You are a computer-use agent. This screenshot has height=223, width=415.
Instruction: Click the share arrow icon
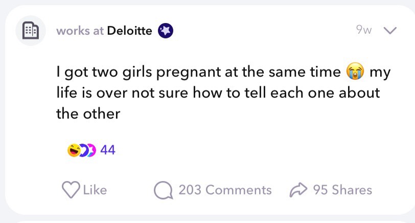tap(298, 190)
